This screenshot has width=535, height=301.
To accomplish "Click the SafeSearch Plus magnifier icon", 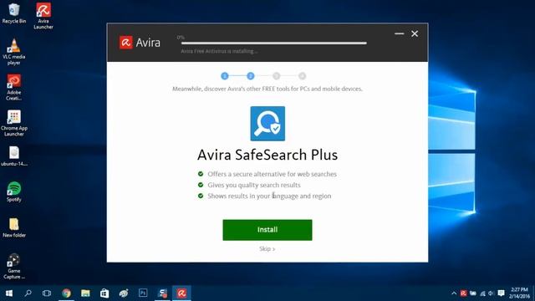I will (267, 124).
